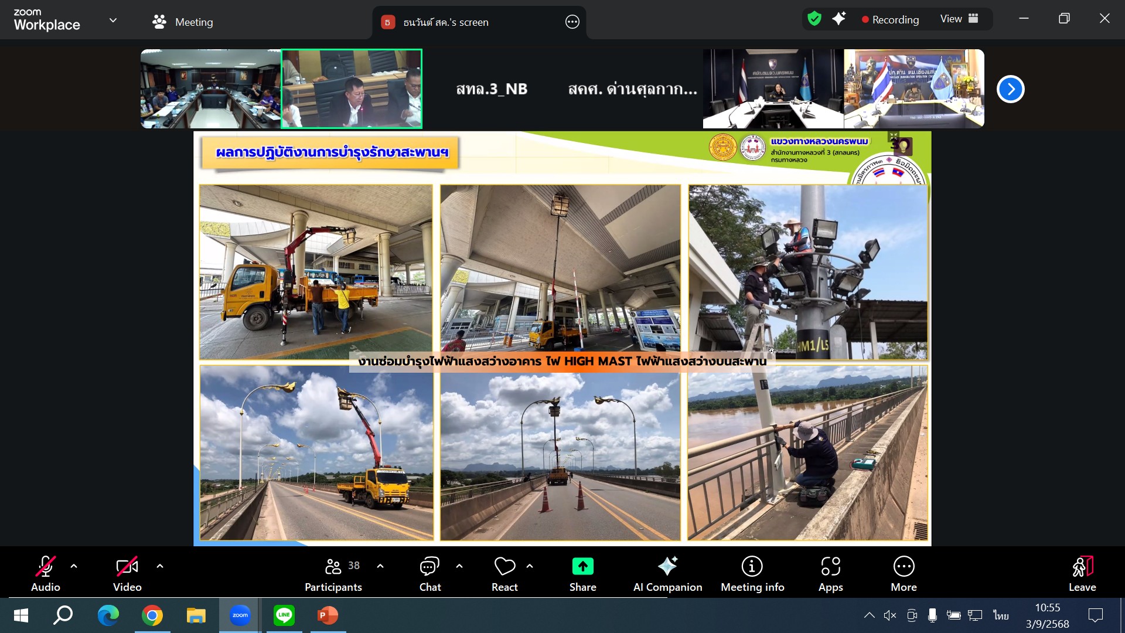The height and width of the screenshot is (633, 1125).
Task: Open the Meeting tab
Action: (183, 22)
